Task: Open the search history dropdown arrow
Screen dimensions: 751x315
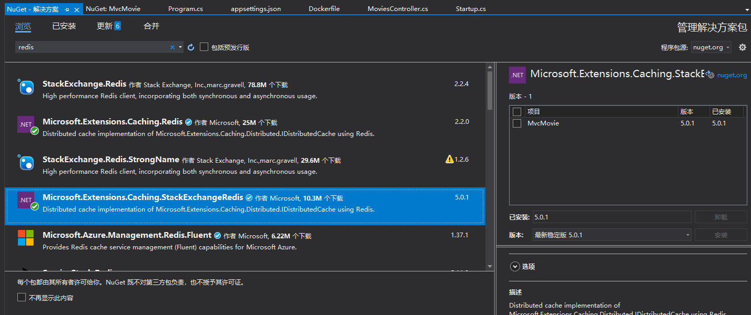Action: (180, 47)
